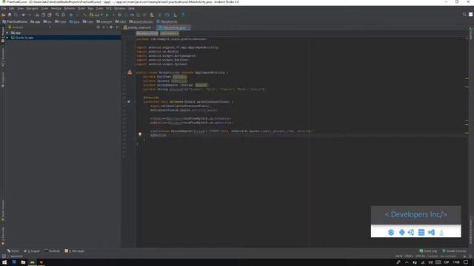Click the volume icon in system tray
The image size is (474, 266).
(430, 262)
